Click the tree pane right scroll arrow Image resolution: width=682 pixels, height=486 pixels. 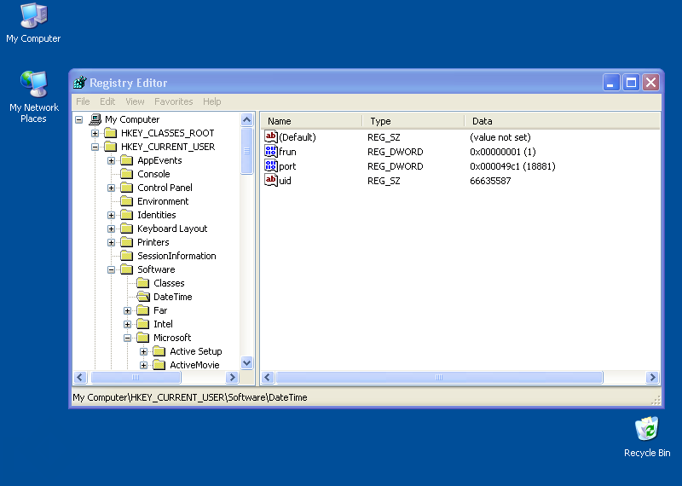click(x=232, y=377)
